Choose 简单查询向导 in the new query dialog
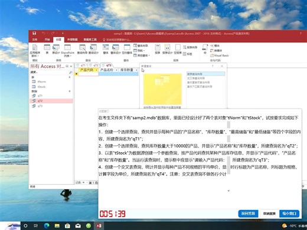The image size is (307, 230). coord(205,74)
